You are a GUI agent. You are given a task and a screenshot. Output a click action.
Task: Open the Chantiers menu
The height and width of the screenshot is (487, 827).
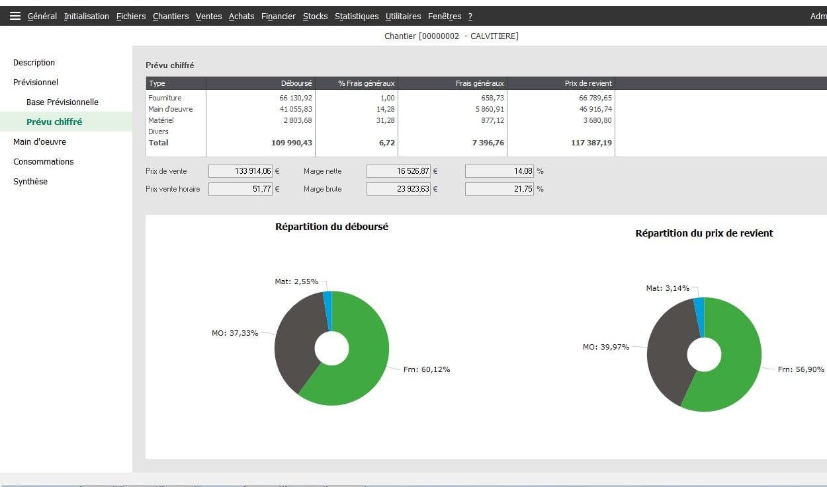[170, 16]
